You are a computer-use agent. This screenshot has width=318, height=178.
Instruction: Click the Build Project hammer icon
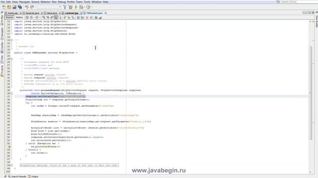tap(65, 7)
